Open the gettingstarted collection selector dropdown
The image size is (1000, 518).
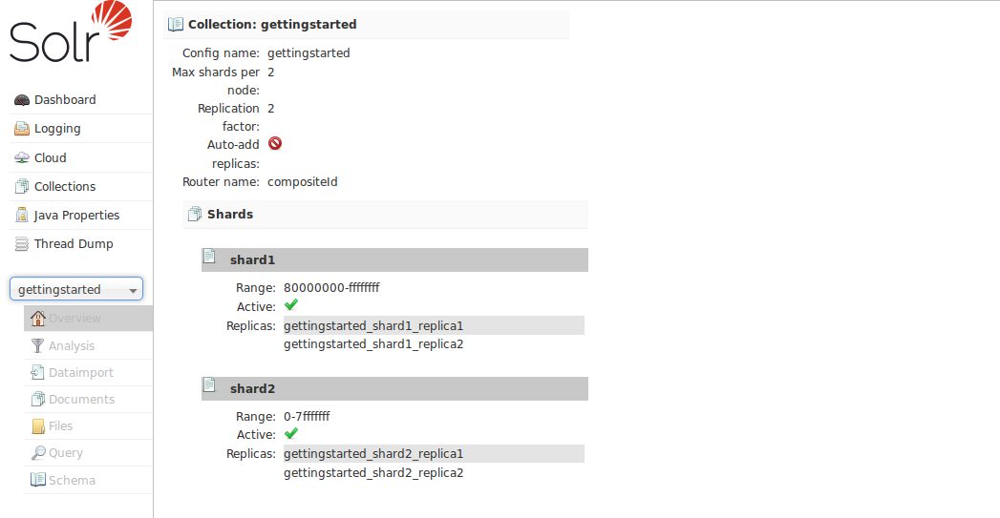[76, 290]
